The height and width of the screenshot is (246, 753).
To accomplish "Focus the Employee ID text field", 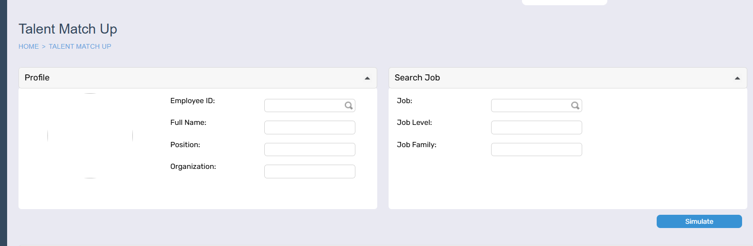I will [x=304, y=105].
